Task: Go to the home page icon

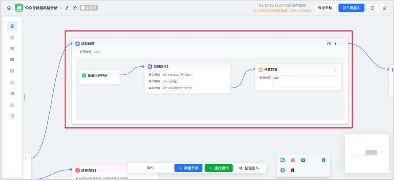Action: [9, 8]
